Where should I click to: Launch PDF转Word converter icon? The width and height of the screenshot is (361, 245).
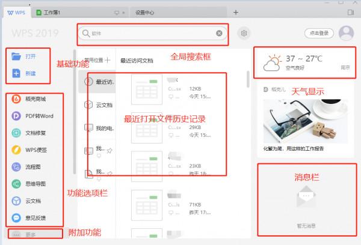click(x=16, y=116)
